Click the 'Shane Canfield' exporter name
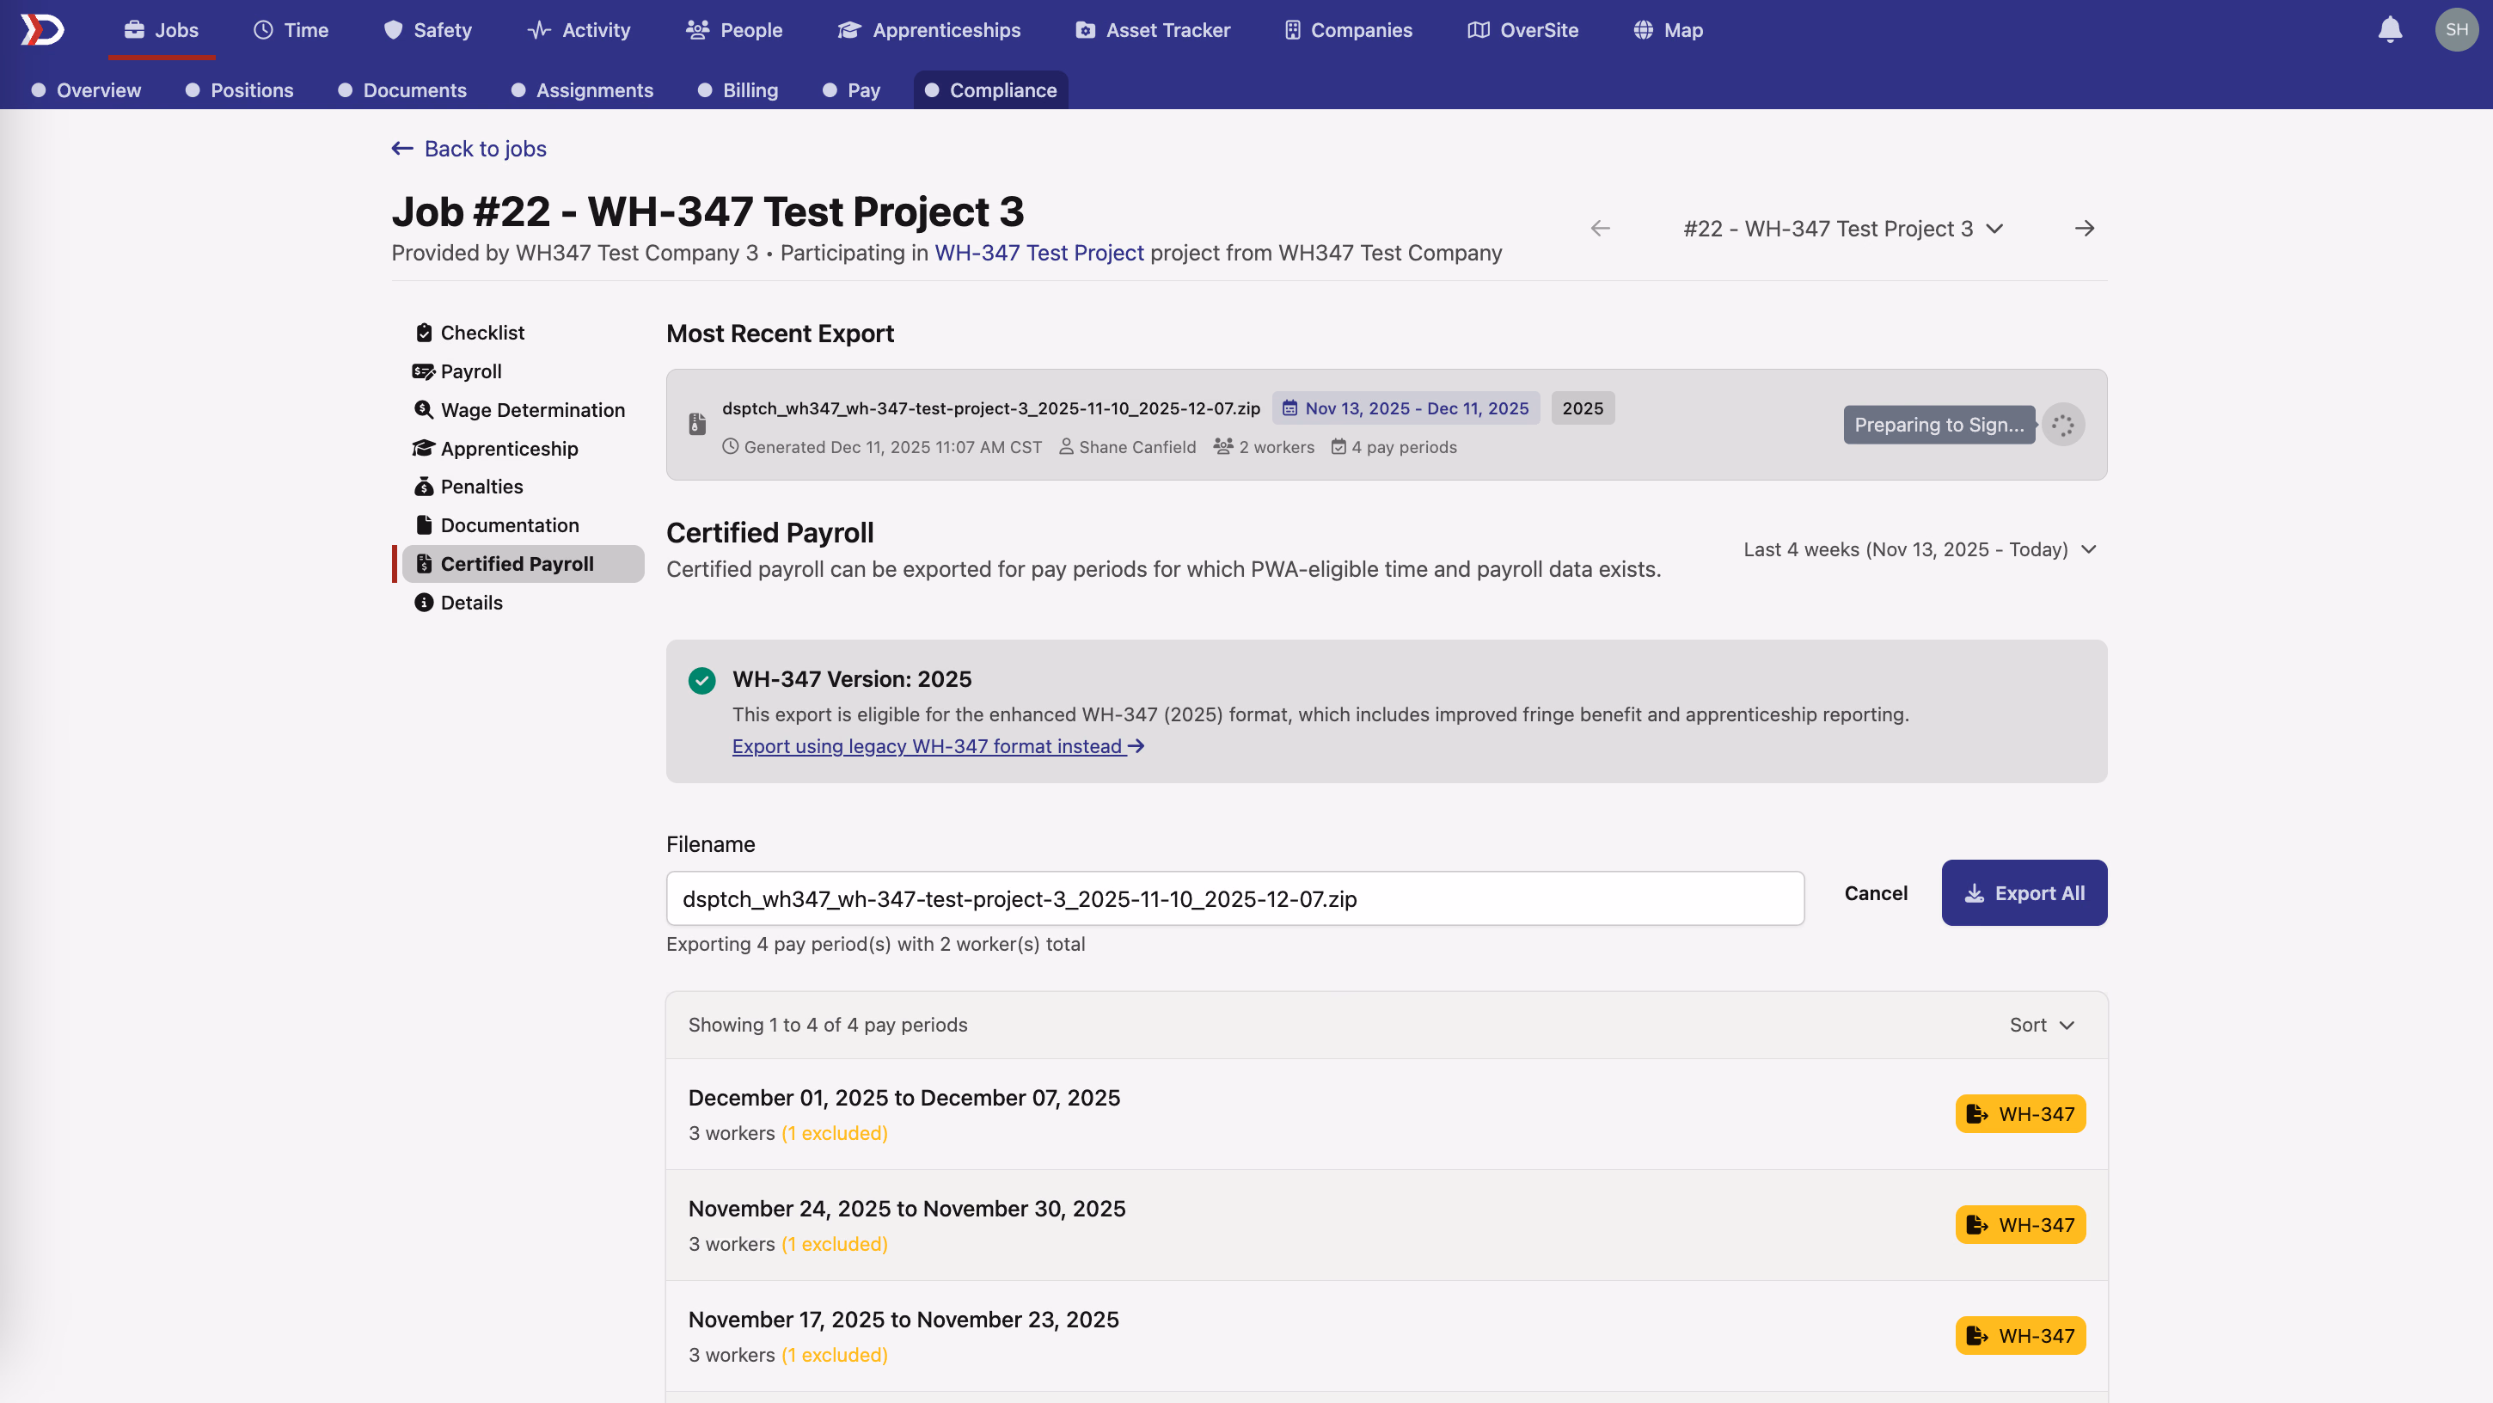This screenshot has height=1403, width=2493. 1137,447
